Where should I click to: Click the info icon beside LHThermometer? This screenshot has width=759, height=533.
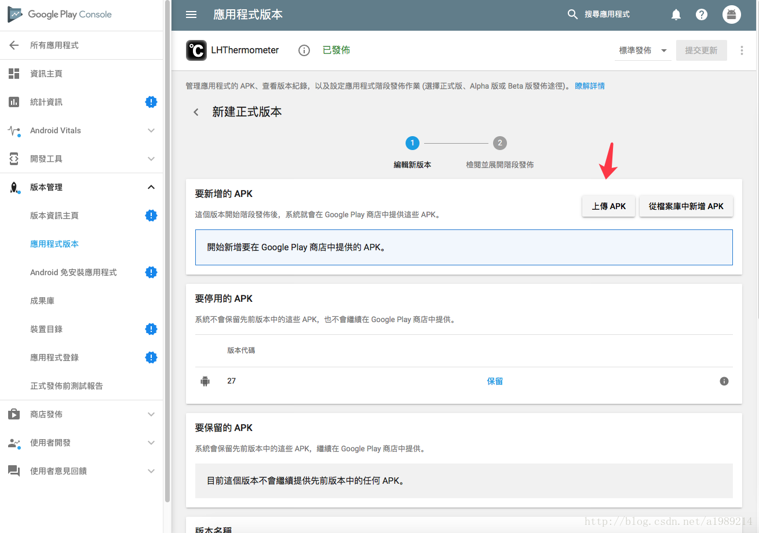click(x=304, y=50)
